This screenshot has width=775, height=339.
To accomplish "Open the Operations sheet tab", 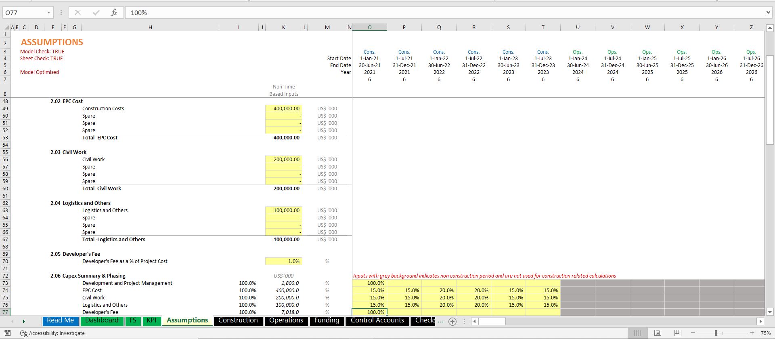I will 286,320.
